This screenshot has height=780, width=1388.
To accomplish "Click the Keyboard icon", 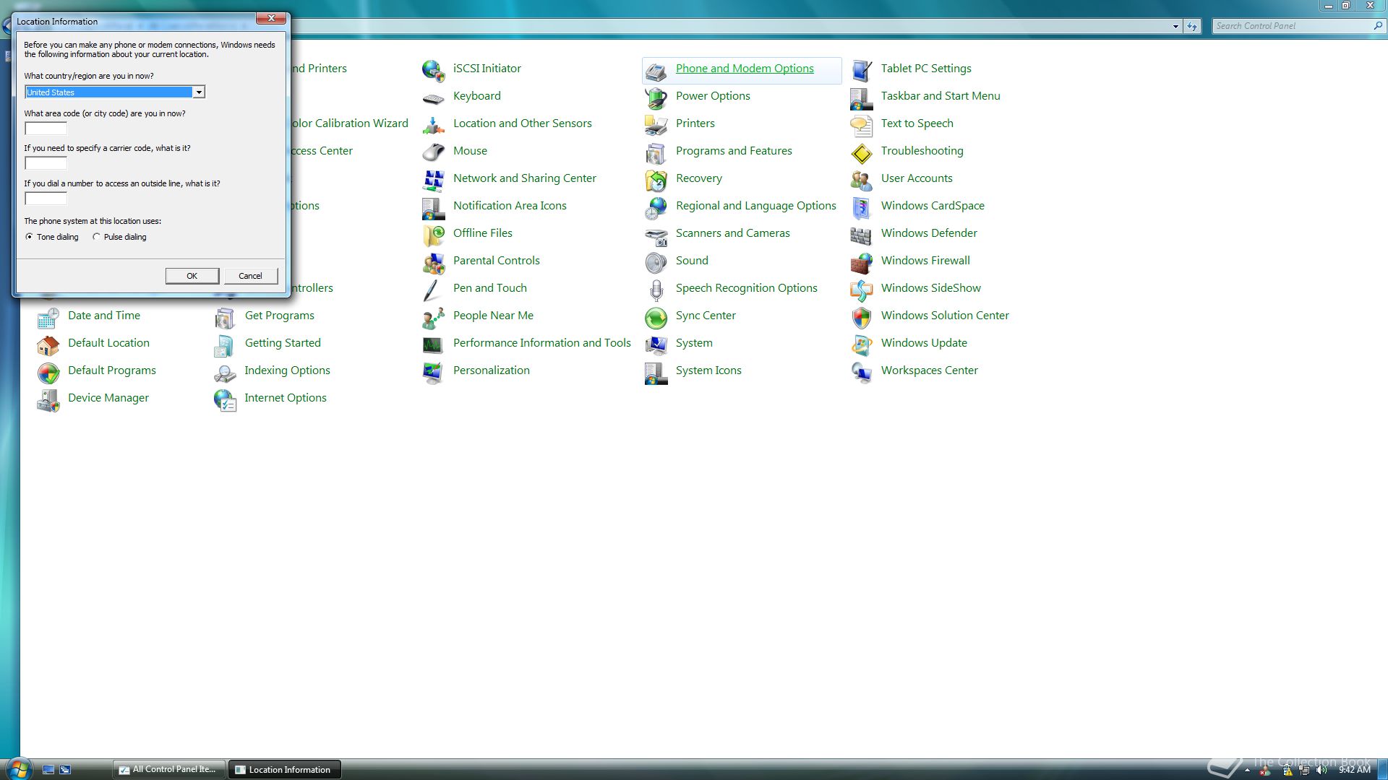I will (433, 97).
